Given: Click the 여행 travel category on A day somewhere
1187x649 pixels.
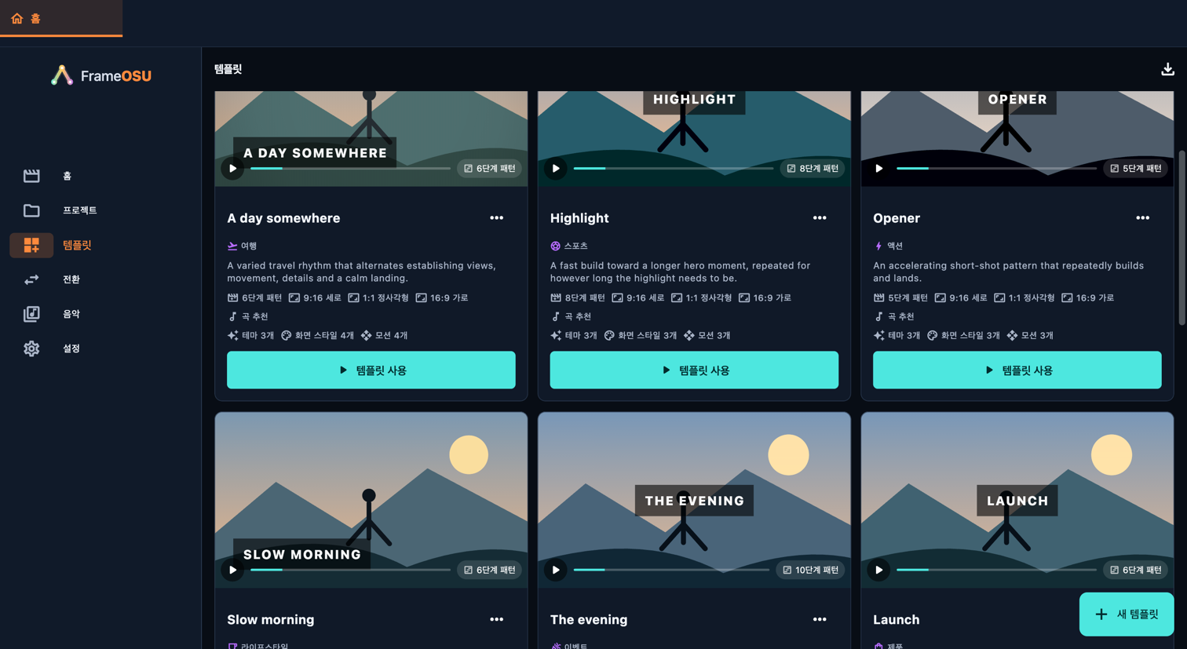Looking at the screenshot, I should click(x=243, y=246).
